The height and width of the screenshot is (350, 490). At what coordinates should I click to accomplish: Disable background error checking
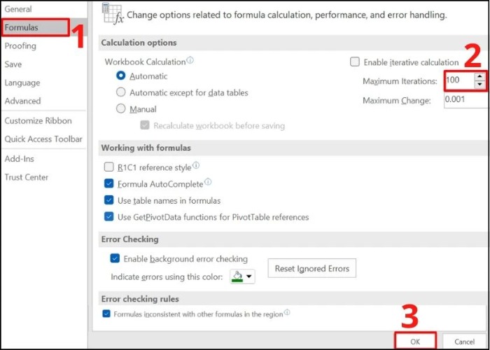115,259
